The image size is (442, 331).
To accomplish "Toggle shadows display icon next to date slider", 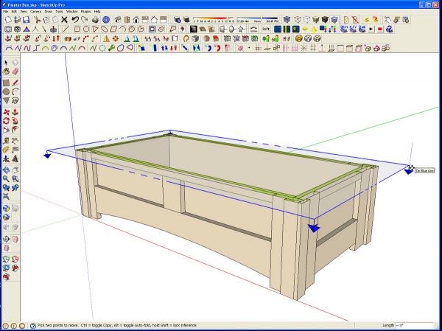I will (x=178, y=19).
